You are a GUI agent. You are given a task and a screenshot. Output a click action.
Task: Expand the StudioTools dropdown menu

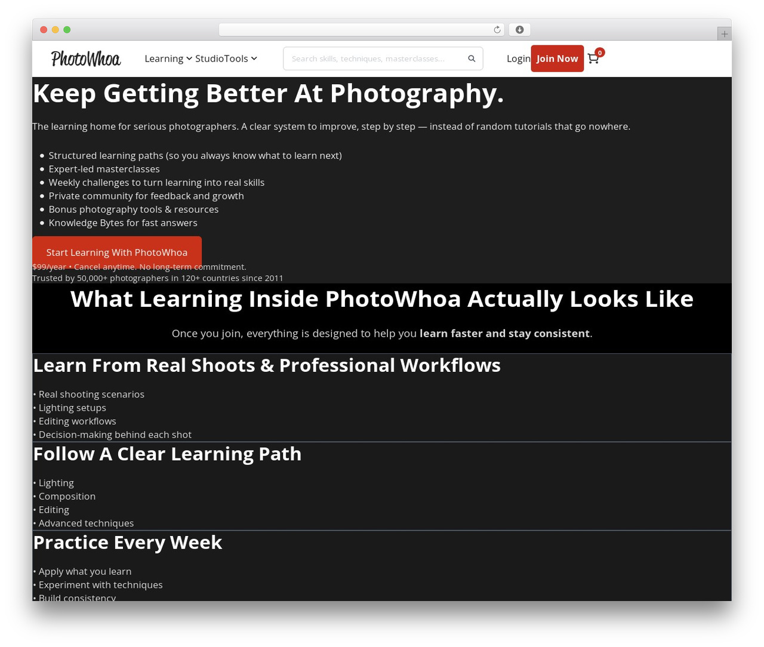coord(226,58)
